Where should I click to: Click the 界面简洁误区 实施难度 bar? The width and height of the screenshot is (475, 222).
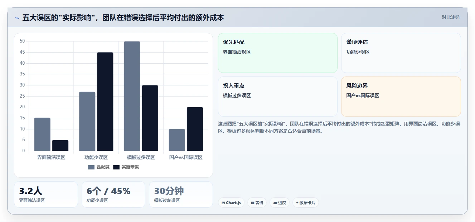(x=60, y=145)
